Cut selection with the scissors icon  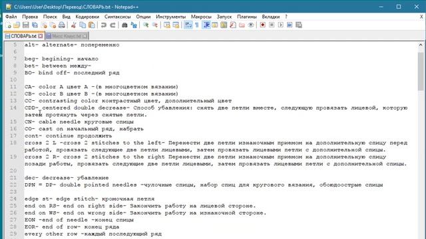point(73,25)
